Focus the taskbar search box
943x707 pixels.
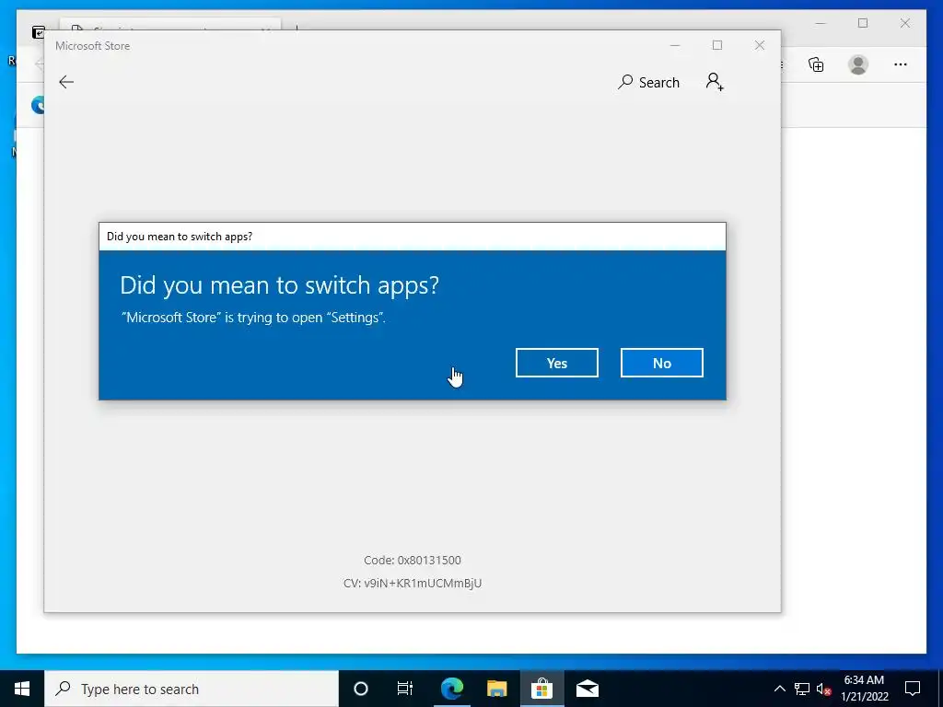(x=192, y=689)
